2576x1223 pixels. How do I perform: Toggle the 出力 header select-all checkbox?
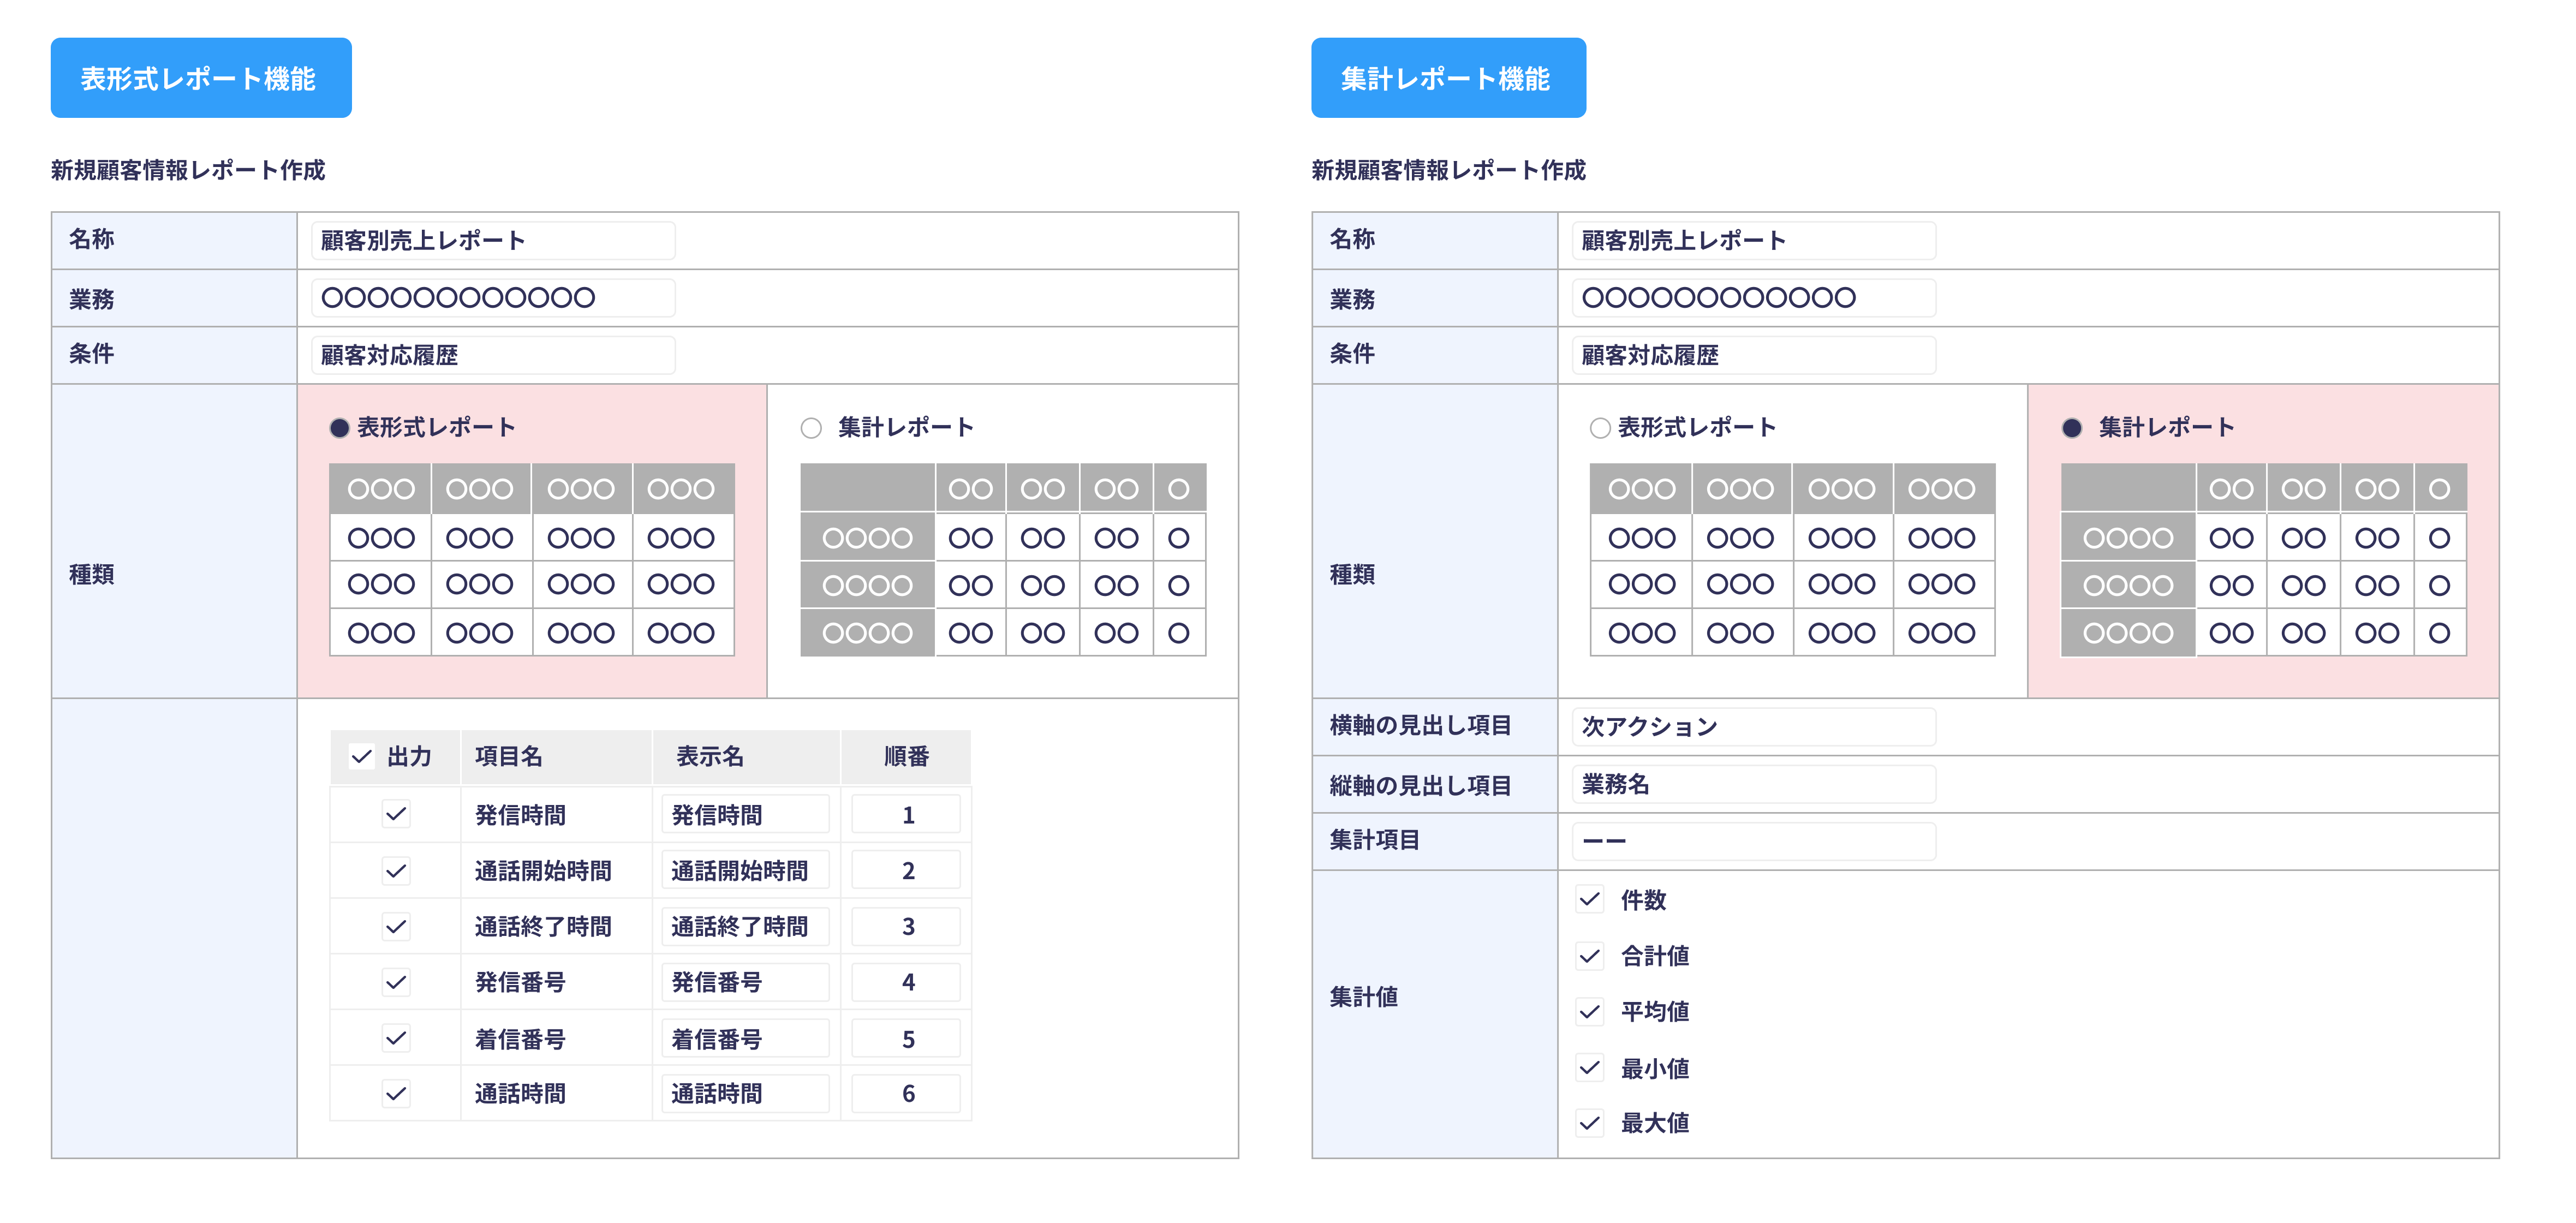tap(362, 757)
